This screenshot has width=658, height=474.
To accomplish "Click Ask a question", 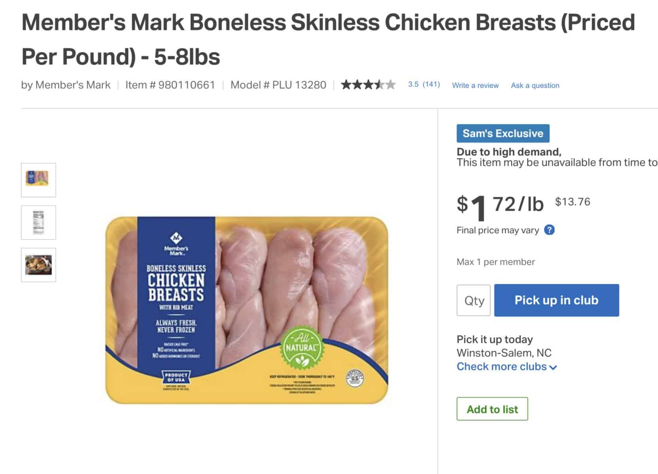I will click(x=535, y=85).
